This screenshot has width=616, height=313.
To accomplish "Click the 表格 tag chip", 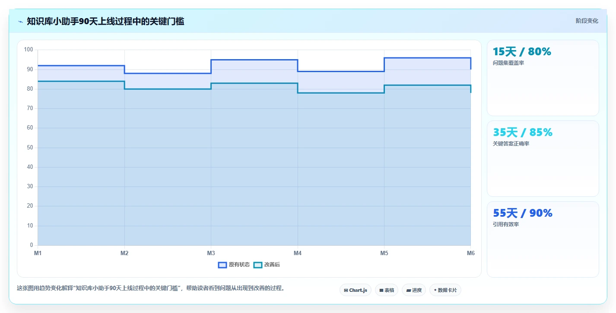I will [387, 290].
